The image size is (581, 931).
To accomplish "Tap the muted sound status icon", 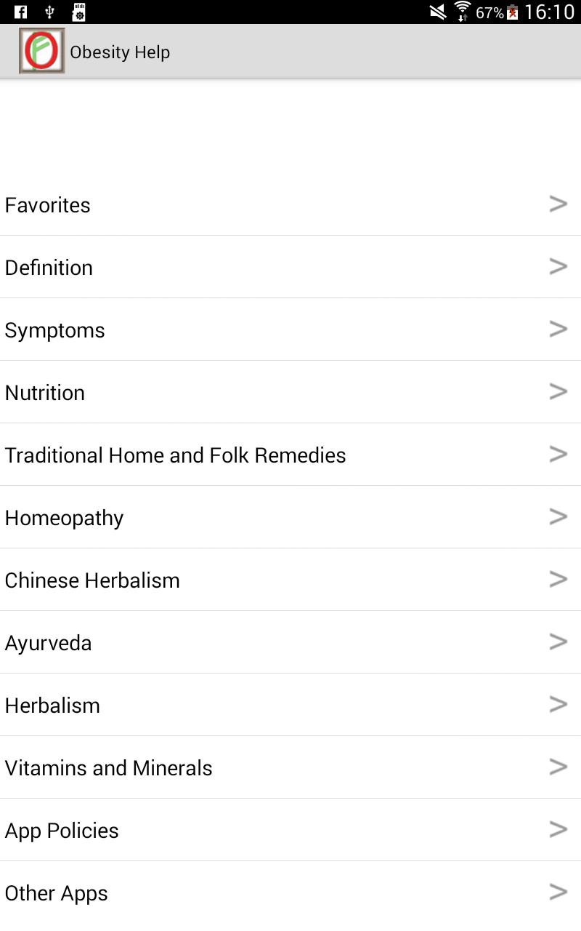I will (437, 12).
